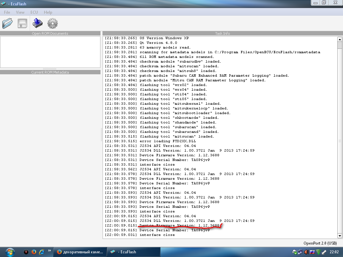The image size is (343, 257).
Task: Click the OpenPort 2.0 (USB) status text
Action: pos(320,243)
